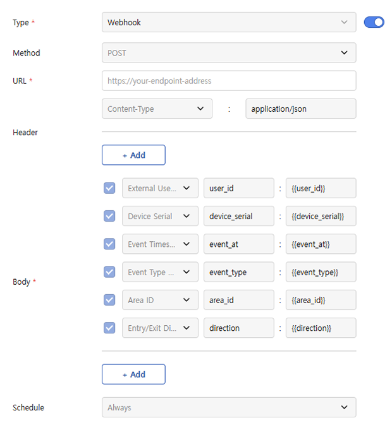Click the user_id key input field
The width and height of the screenshot is (392, 430).
(x=238, y=188)
